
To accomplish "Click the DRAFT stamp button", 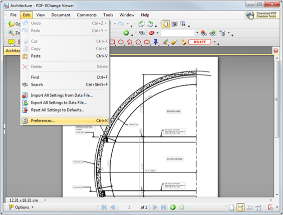I will click(x=200, y=42).
